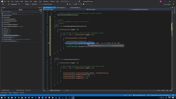The width and height of the screenshot is (176, 99).
Task: Select InventoryUpdated in CodeMaid list
Action: tap(7, 39)
